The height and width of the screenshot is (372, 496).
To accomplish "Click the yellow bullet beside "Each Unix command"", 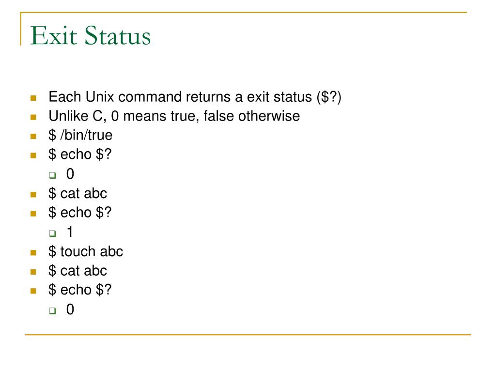I will (33, 98).
